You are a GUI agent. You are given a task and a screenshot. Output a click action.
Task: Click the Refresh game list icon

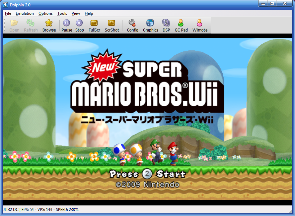31,25
